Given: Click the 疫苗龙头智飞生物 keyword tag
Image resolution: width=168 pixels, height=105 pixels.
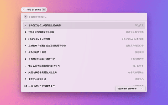Looking at the screenshot, I should tap(134, 32).
